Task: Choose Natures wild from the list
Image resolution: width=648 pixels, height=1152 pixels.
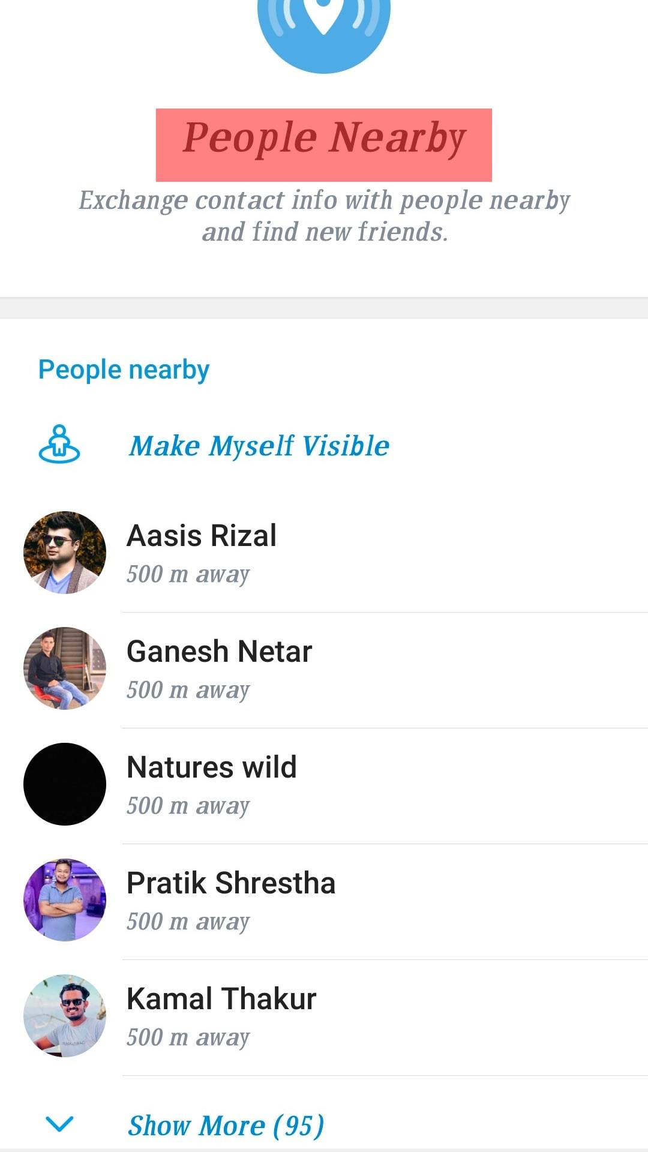Action: 212,767
